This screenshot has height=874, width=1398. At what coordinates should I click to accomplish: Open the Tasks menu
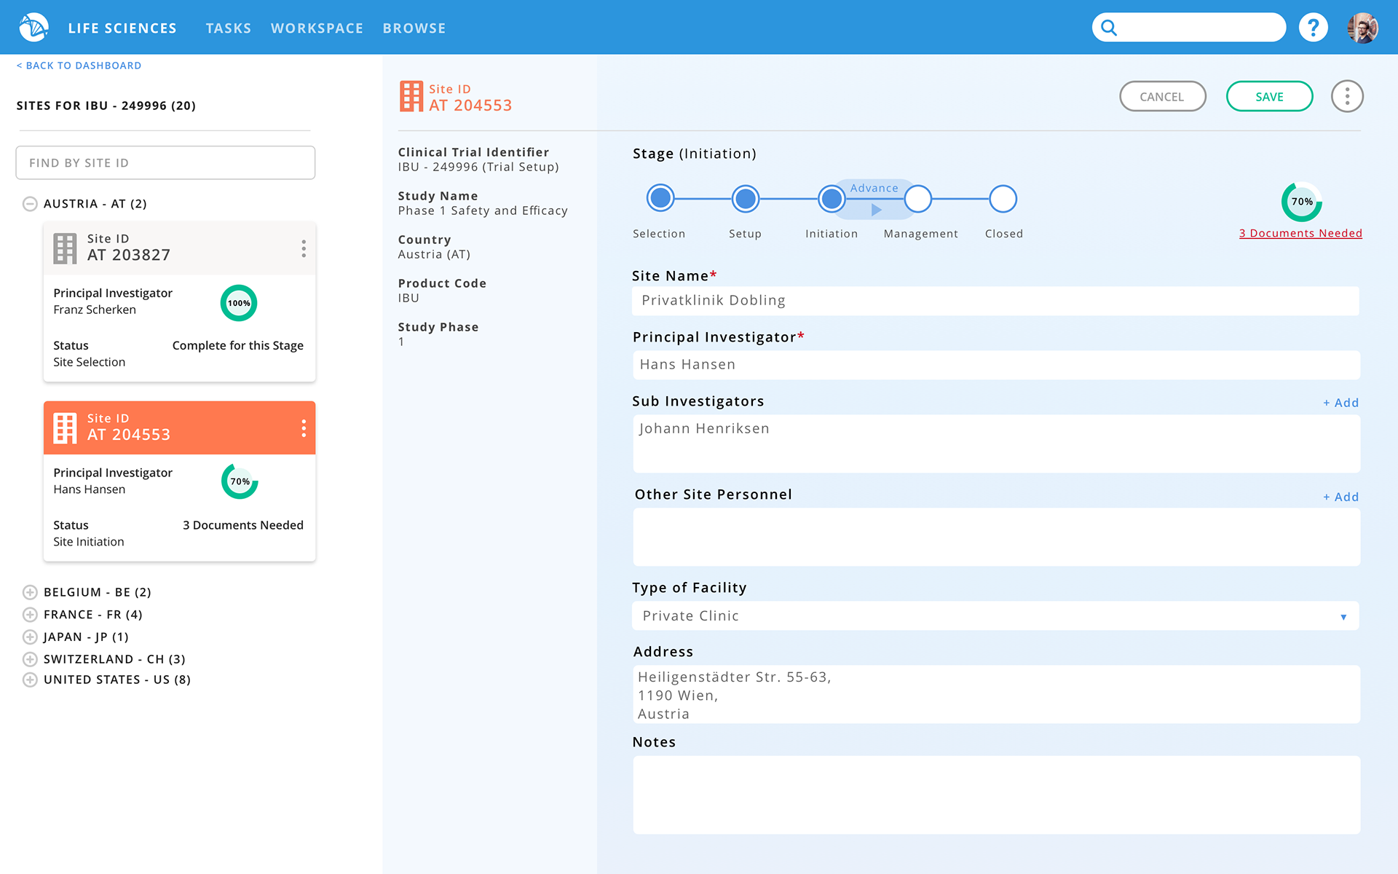point(228,28)
